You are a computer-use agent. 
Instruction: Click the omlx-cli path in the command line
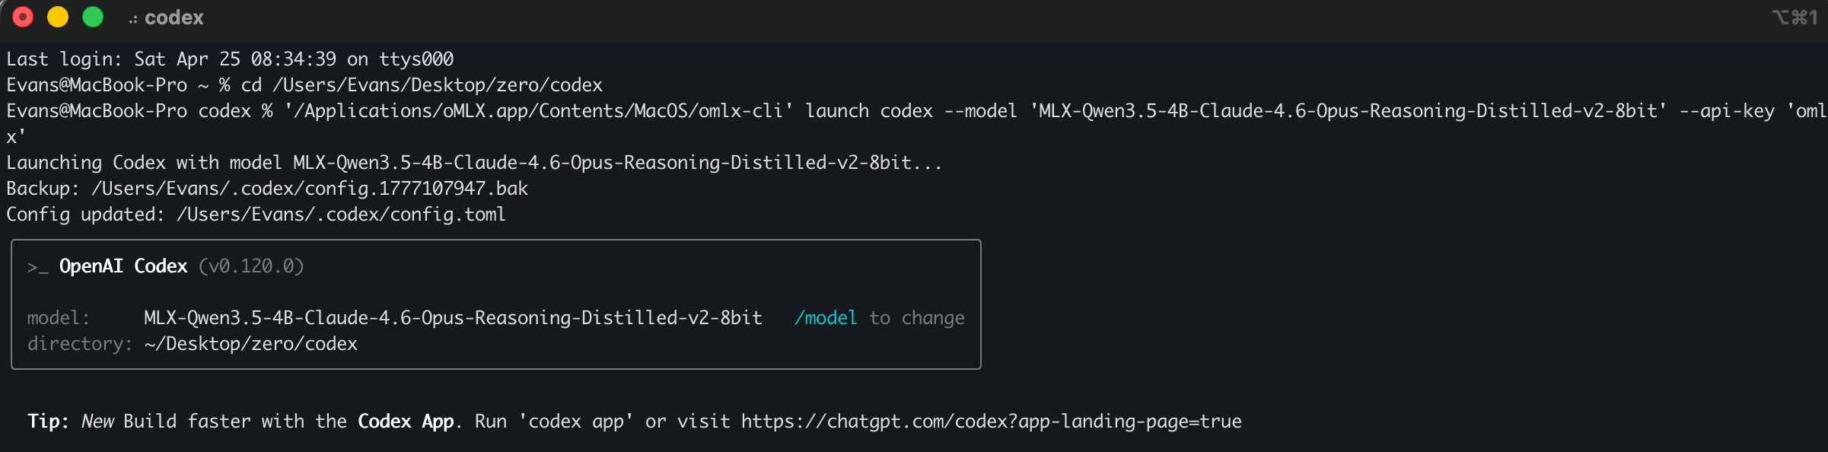pos(539,110)
